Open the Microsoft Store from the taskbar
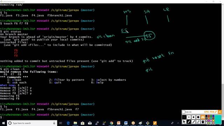 (83, 123)
